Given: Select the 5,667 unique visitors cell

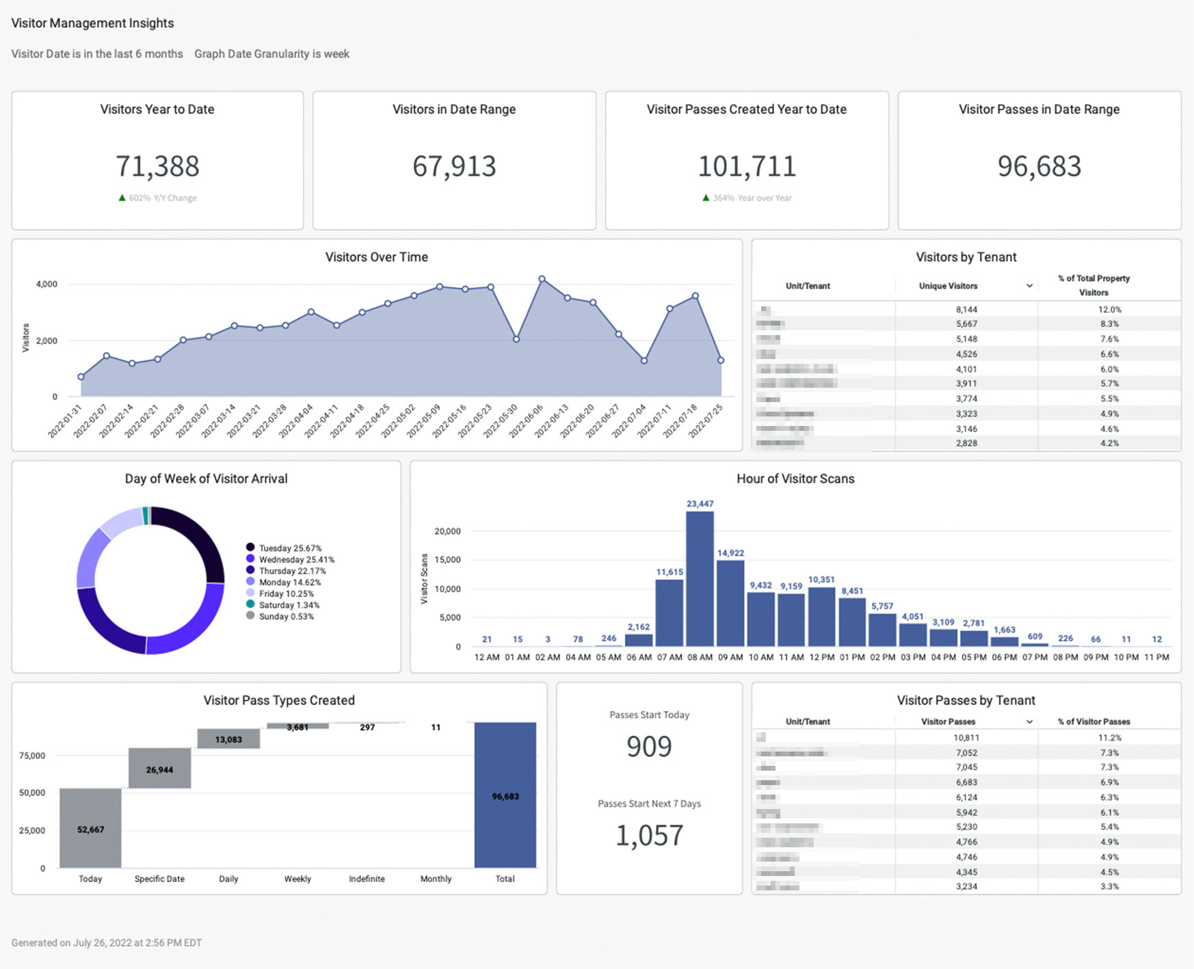Looking at the screenshot, I should coord(966,324).
